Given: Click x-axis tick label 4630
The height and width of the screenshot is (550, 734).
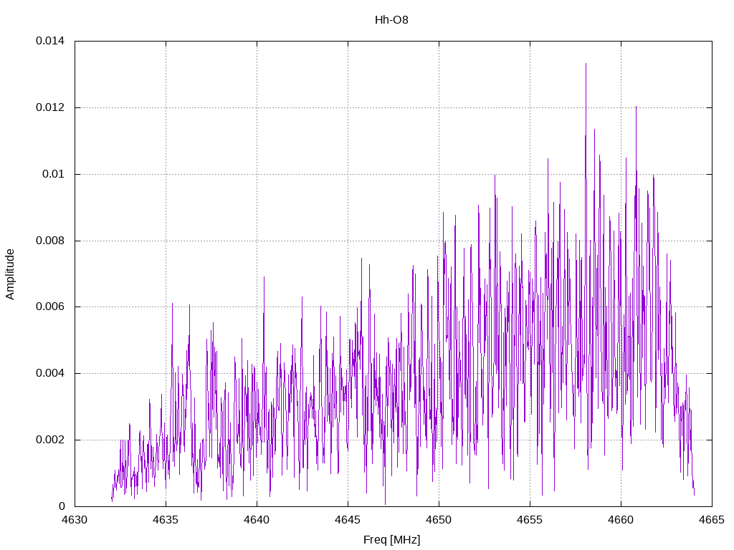Looking at the screenshot, I should tap(75, 520).
